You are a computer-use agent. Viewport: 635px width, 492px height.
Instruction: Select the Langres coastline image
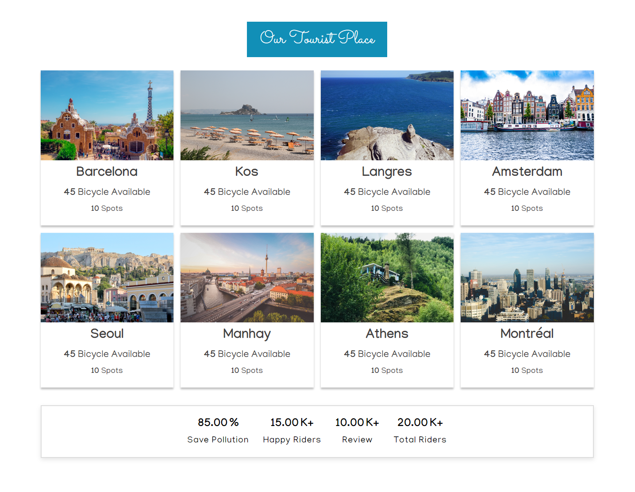click(387, 115)
